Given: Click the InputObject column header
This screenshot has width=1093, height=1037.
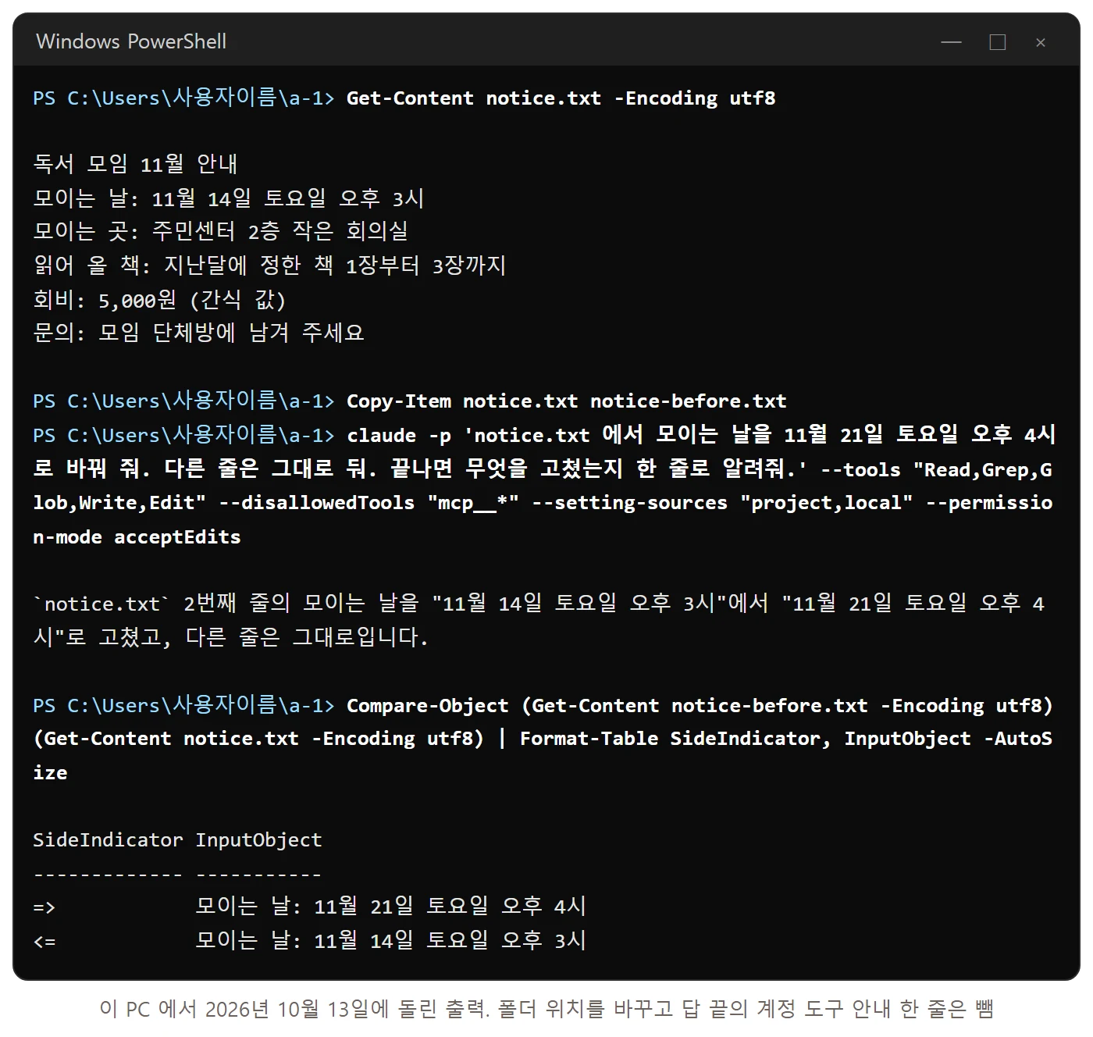Looking at the screenshot, I should tap(258, 840).
